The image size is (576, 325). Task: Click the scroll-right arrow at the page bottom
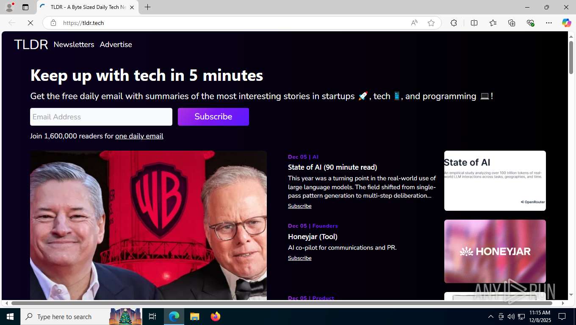point(563,303)
